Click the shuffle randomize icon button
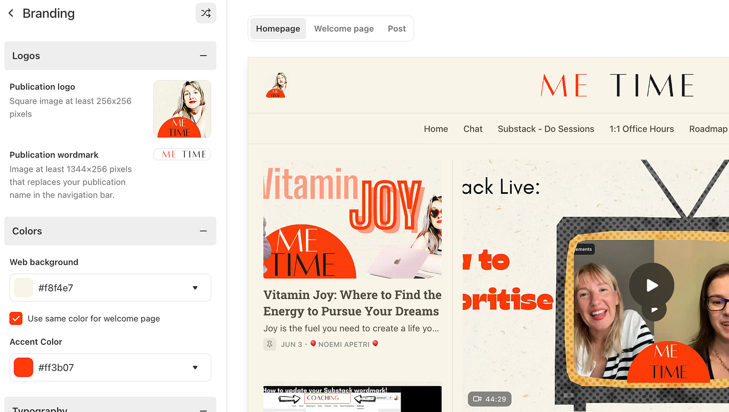This screenshot has width=729, height=412. tap(206, 13)
